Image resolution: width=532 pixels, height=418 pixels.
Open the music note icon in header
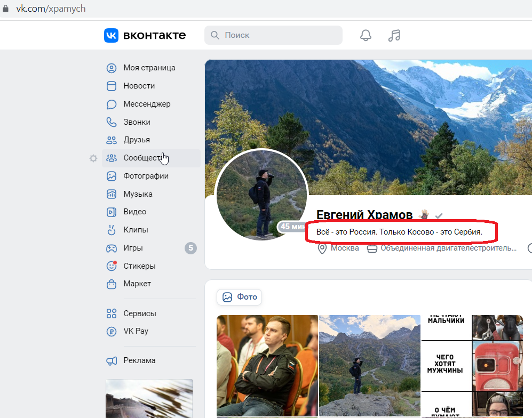[394, 35]
